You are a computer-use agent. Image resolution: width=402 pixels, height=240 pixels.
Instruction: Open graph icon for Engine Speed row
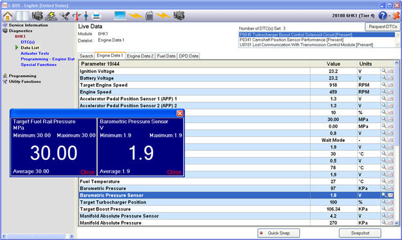click(x=390, y=92)
